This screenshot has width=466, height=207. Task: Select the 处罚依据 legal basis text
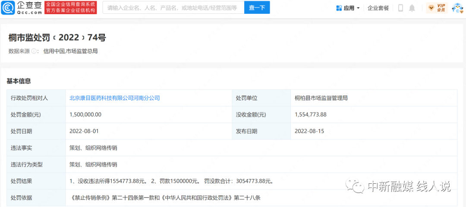165,198
